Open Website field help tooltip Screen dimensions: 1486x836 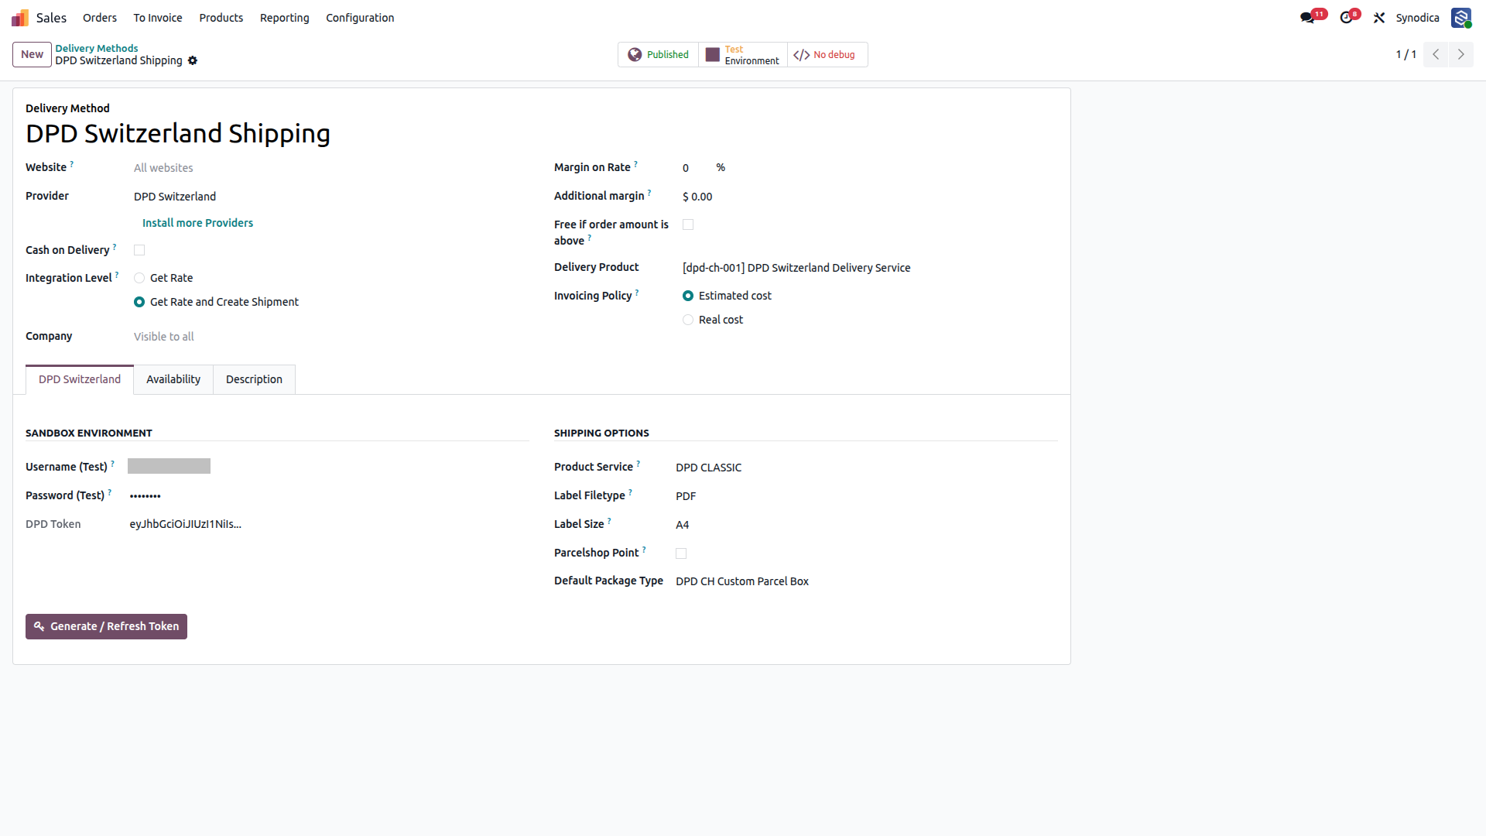pyautogui.click(x=72, y=164)
